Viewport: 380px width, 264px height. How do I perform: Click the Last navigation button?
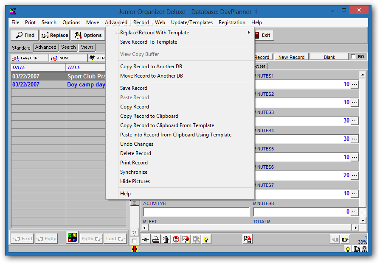coord(115,239)
